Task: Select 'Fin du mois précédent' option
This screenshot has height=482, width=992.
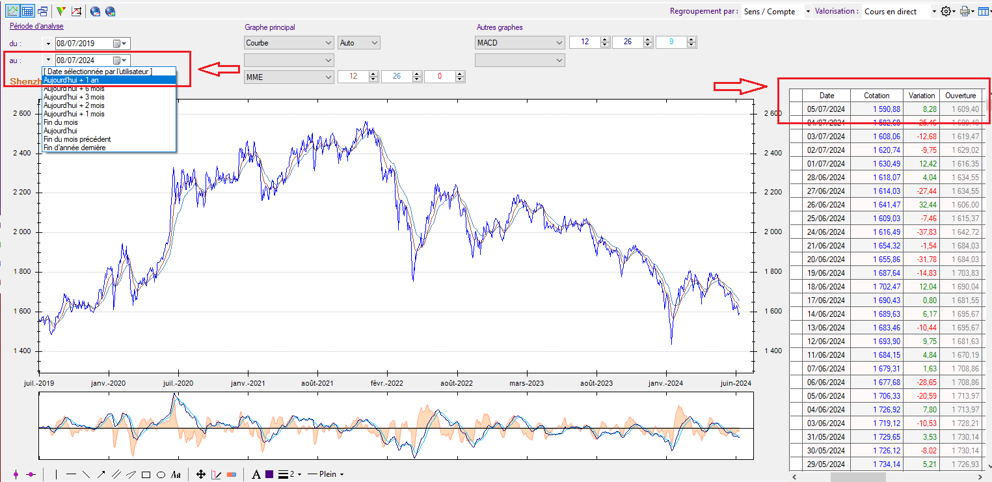Action: pyautogui.click(x=77, y=139)
